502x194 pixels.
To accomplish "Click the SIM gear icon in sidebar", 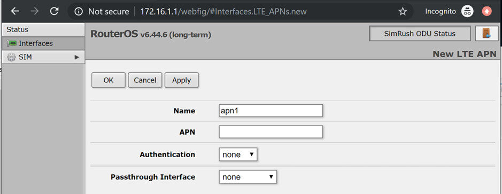I will tap(11, 57).
